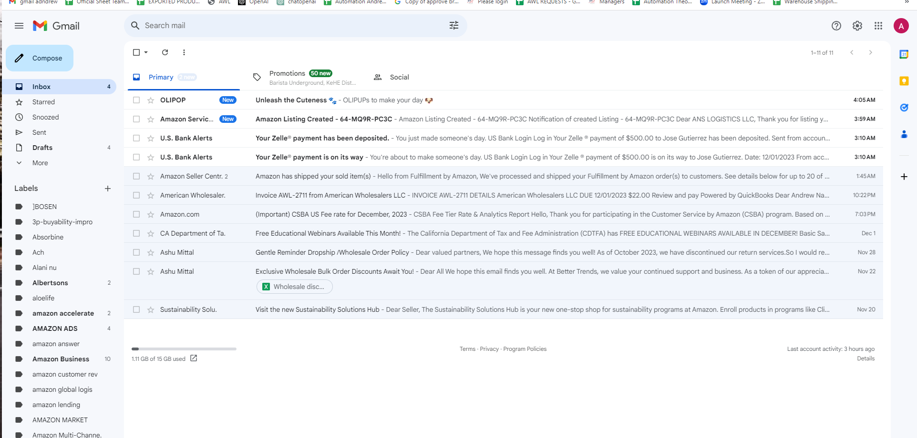The height and width of the screenshot is (438, 917).
Task: Compose a new email
Action: click(40, 58)
